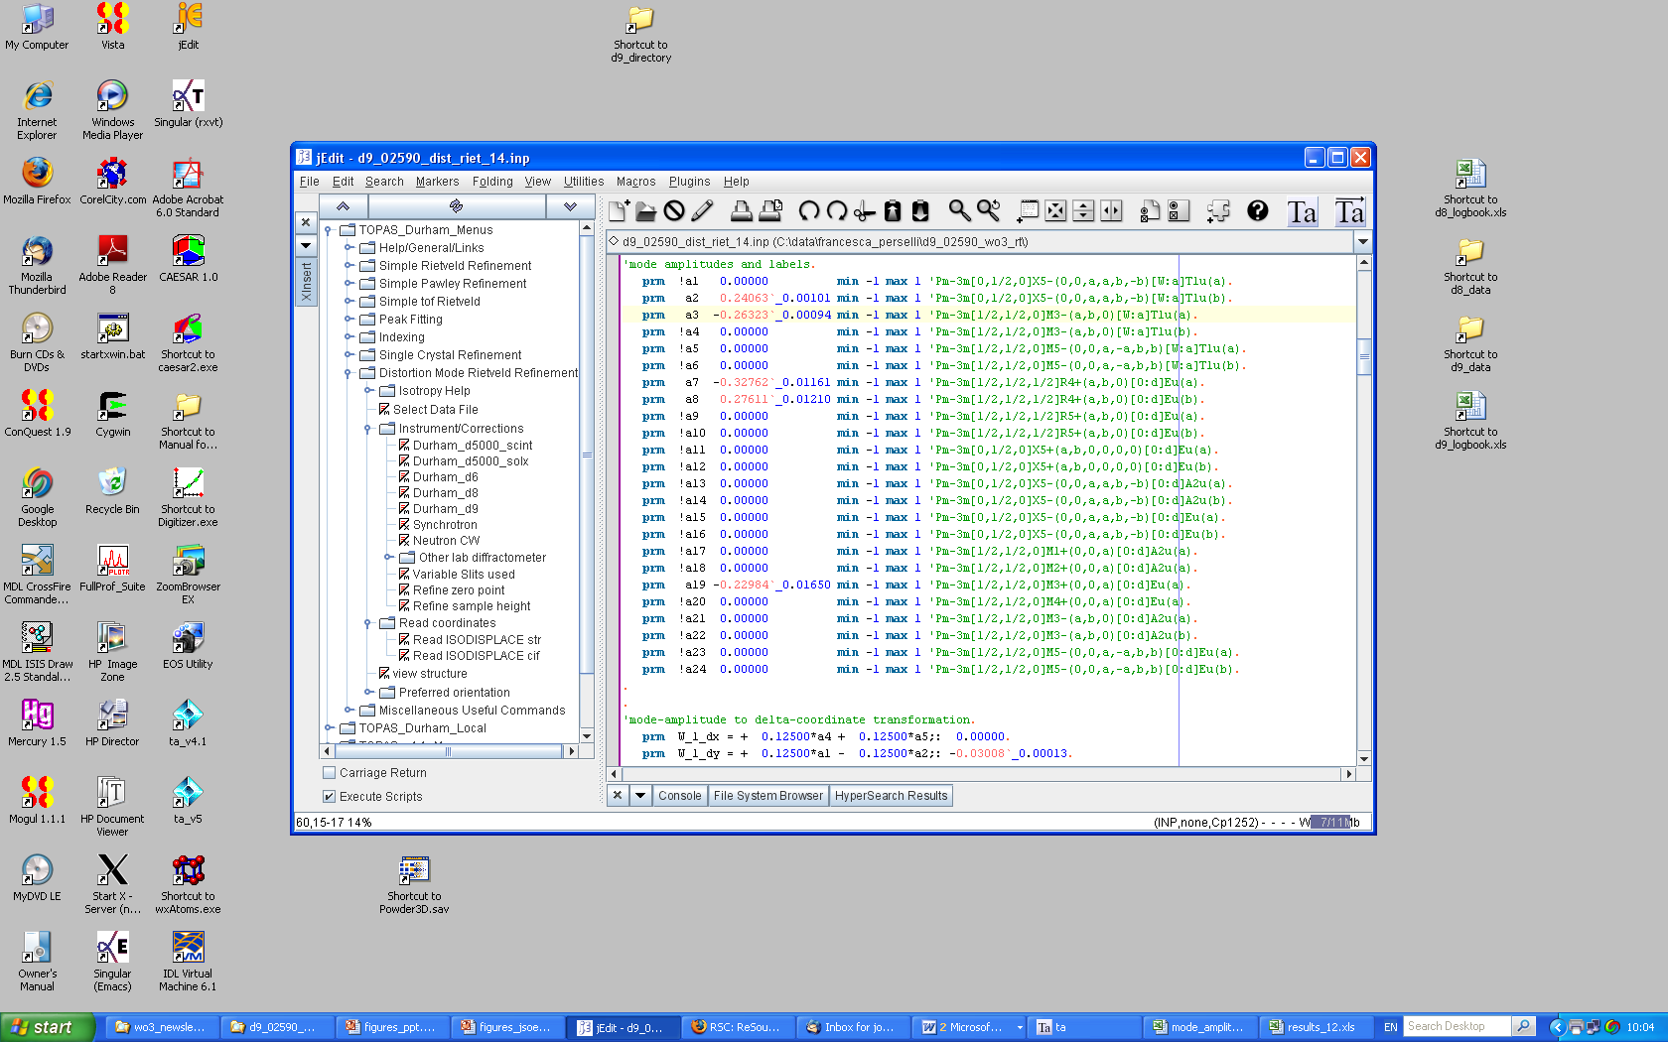Click the new view window icon
The height and width of the screenshot is (1042, 1668).
tap(1028, 210)
